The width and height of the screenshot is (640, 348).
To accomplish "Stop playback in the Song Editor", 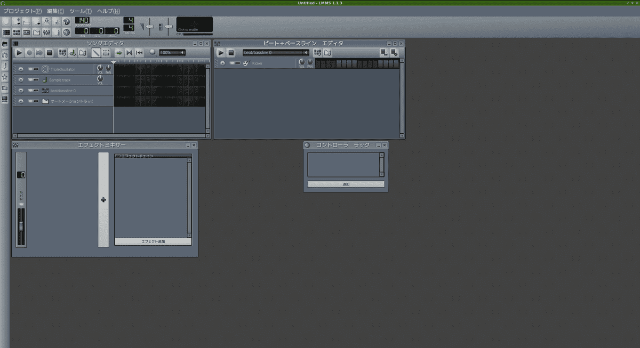I will coord(49,53).
